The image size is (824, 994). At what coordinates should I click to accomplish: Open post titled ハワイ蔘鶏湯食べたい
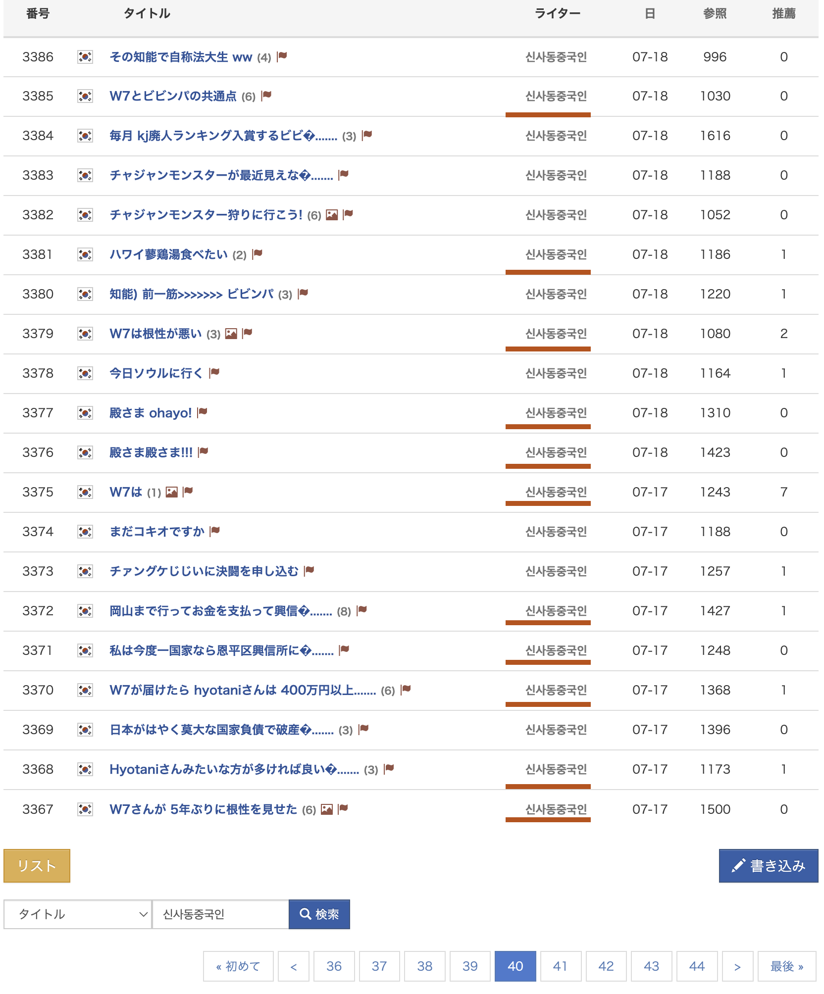168,254
